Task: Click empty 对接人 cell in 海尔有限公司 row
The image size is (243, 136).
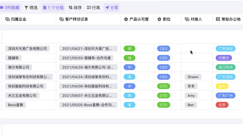Action: pos(197,67)
